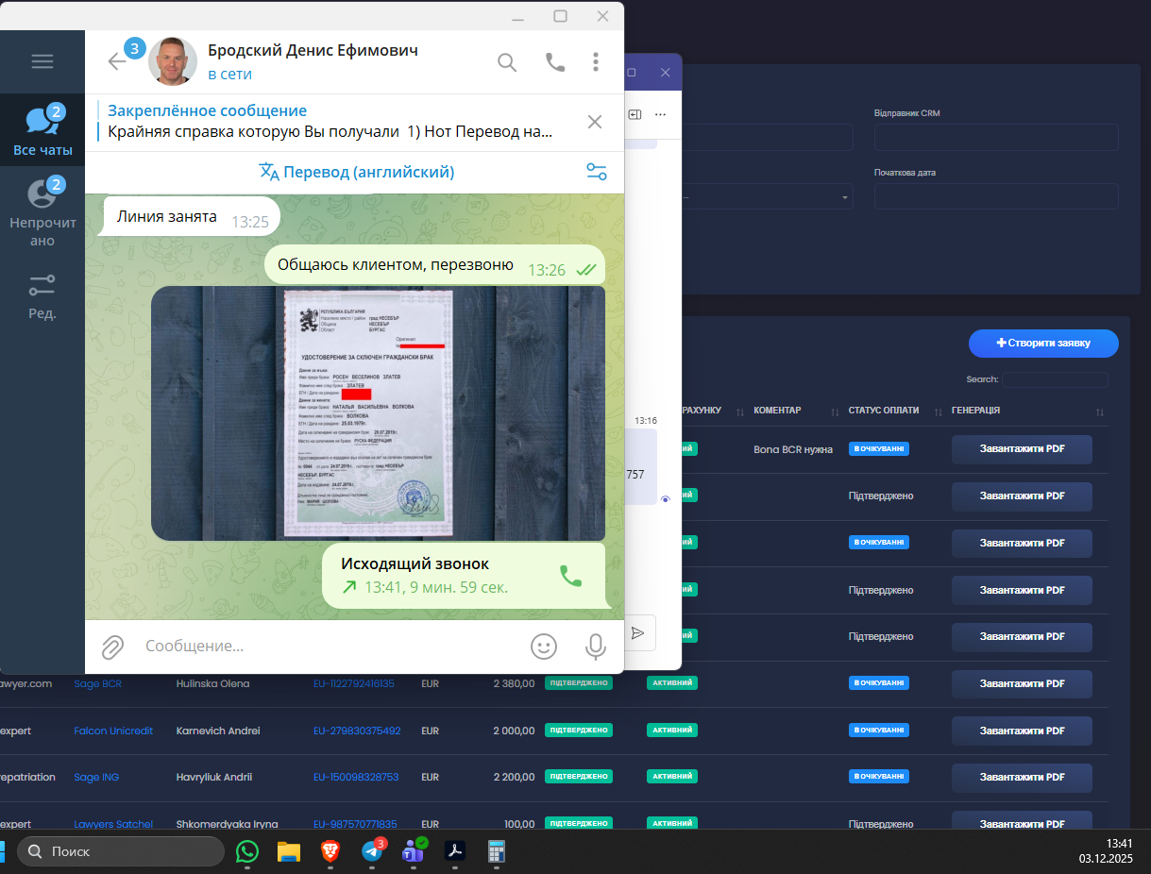The width and height of the screenshot is (1151, 874).
Task: Click АКТИВНИЙ badge in Havryliuk Andrii row
Action: (x=672, y=777)
